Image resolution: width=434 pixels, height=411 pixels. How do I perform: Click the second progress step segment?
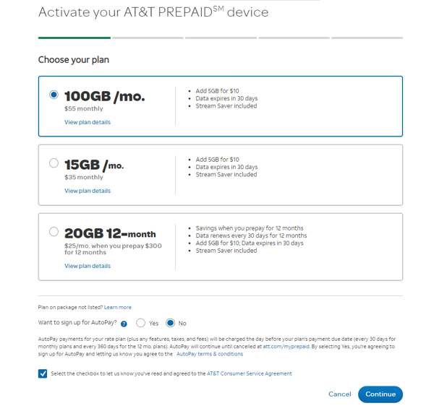coord(148,38)
